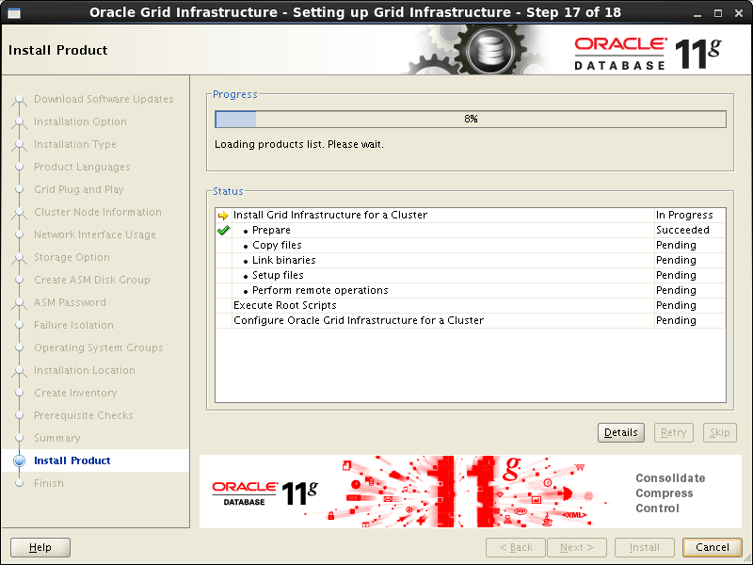Select Download Software Updates step
Viewport: 753px width, 565px height.
click(104, 99)
